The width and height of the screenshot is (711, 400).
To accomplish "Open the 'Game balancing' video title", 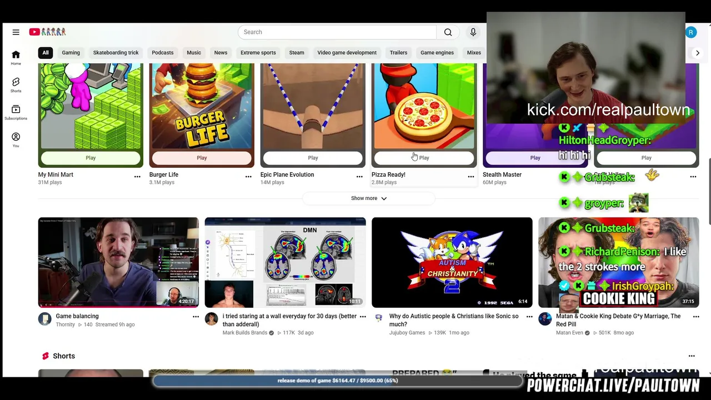I will pos(77,316).
